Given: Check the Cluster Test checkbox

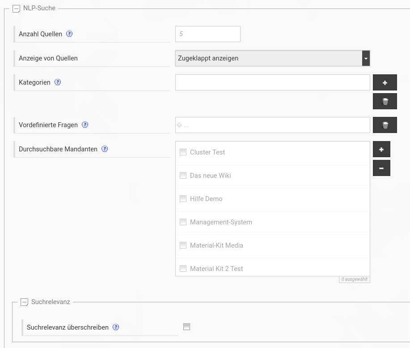Looking at the screenshot, I should pos(183,152).
